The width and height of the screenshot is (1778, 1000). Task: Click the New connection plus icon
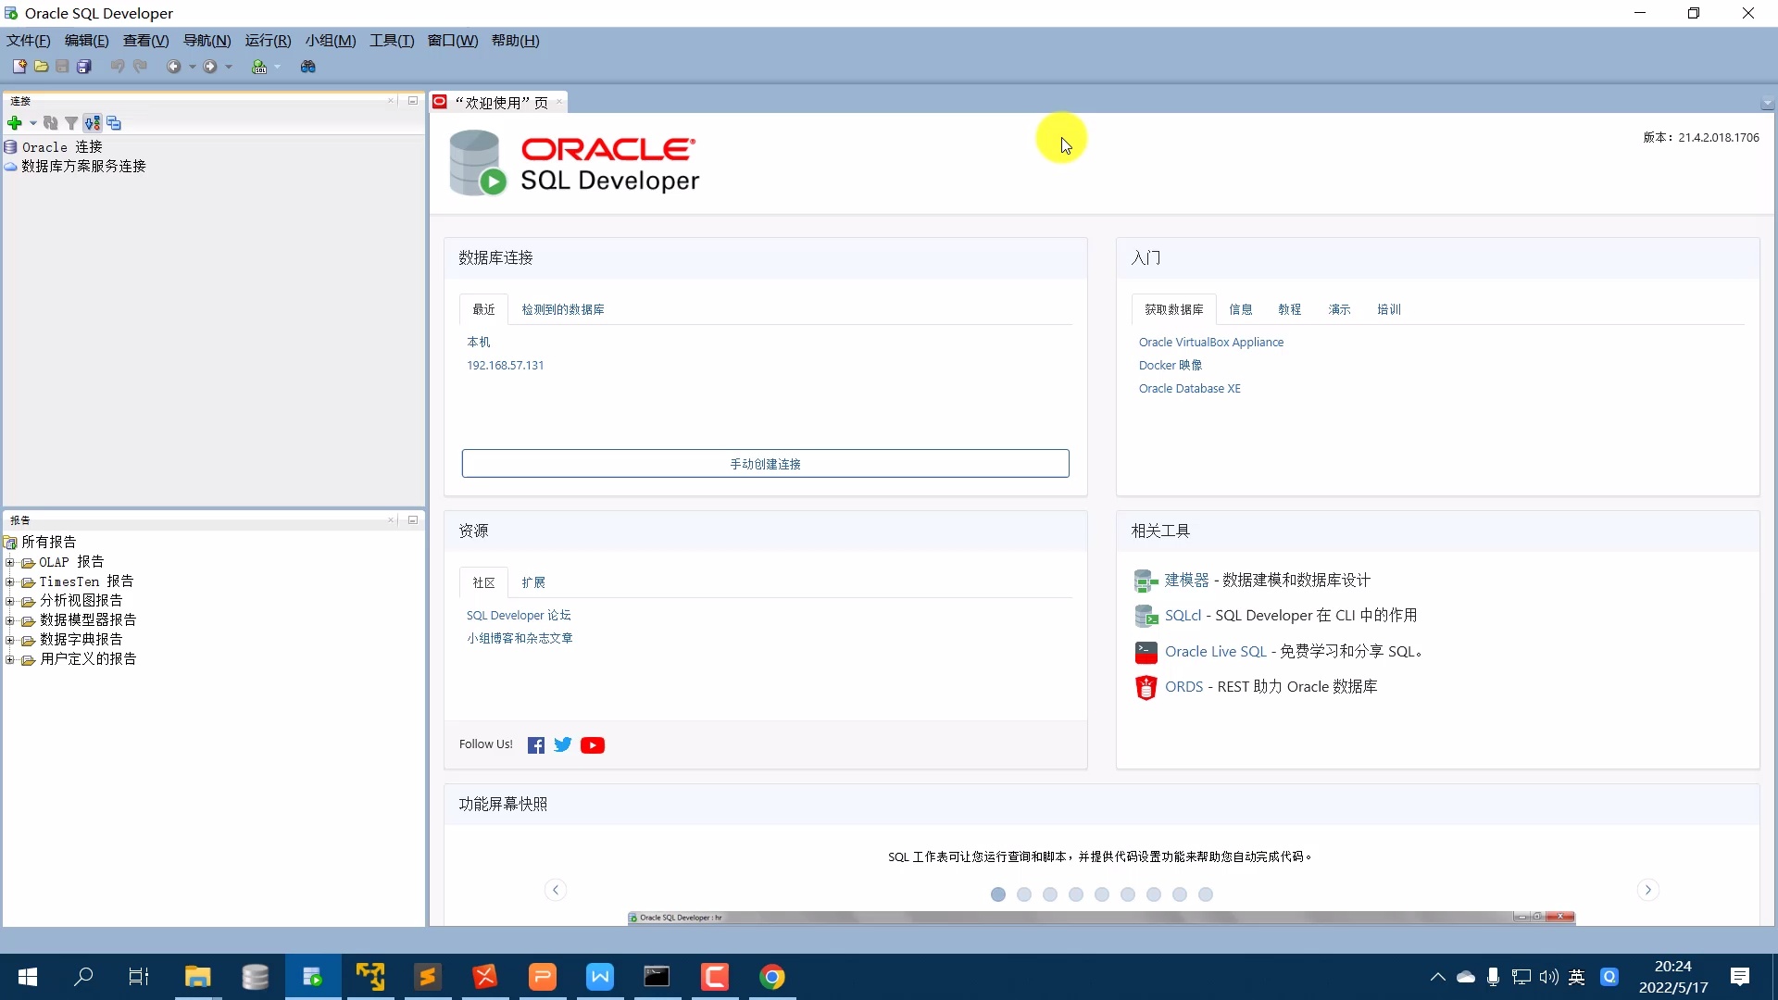coord(14,122)
